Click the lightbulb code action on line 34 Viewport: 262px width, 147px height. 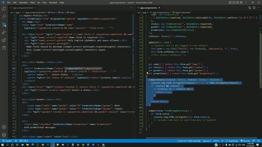pyautogui.click(x=147, y=73)
